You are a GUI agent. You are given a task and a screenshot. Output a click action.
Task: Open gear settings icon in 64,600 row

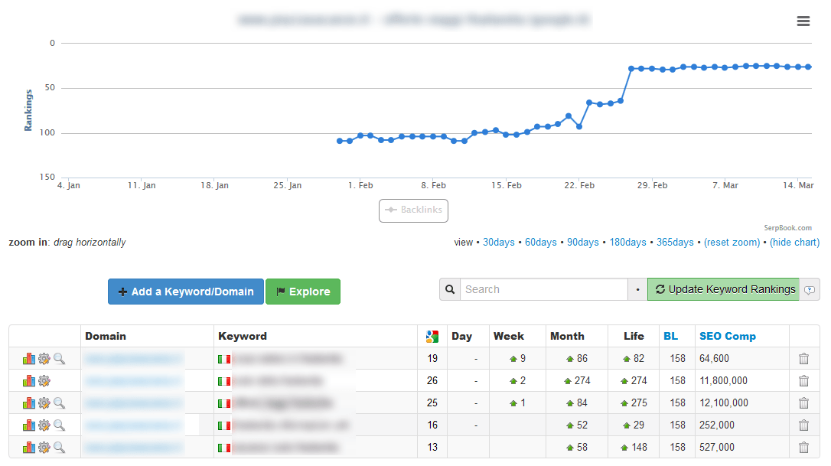(44, 359)
